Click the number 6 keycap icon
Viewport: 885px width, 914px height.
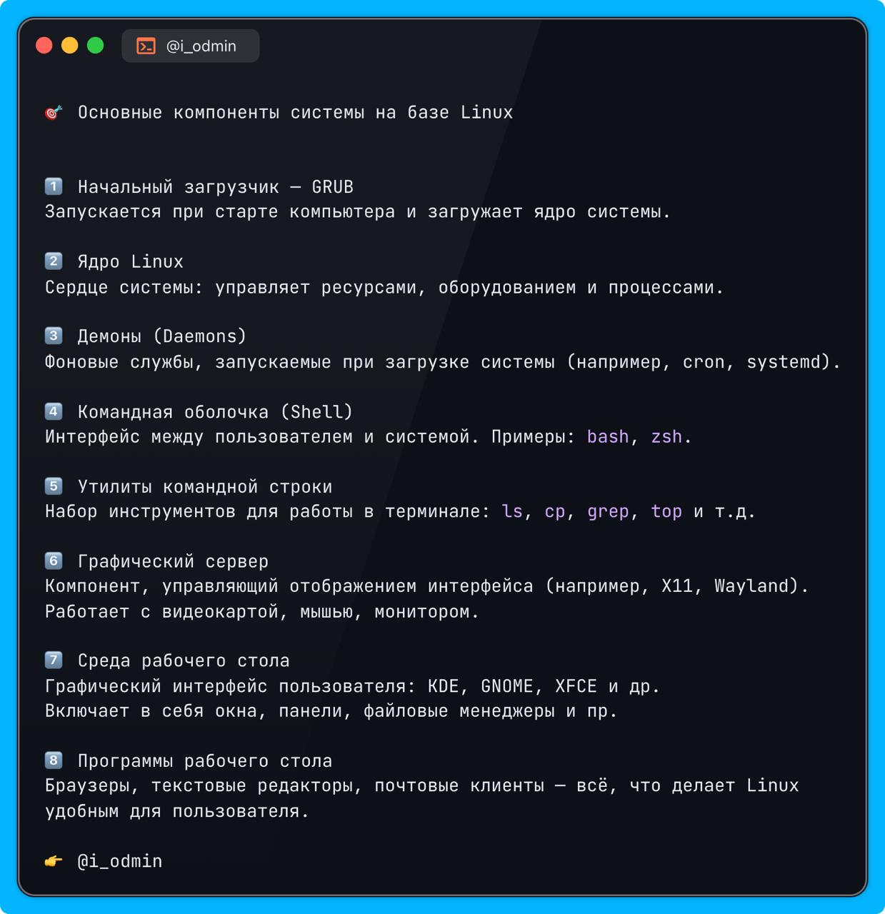pos(54,561)
